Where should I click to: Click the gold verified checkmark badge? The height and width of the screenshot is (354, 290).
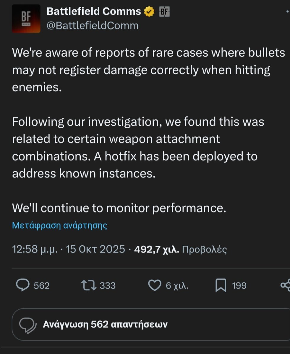149,12
